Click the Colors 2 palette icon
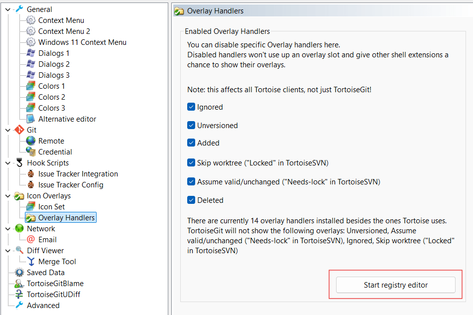 [x=31, y=97]
